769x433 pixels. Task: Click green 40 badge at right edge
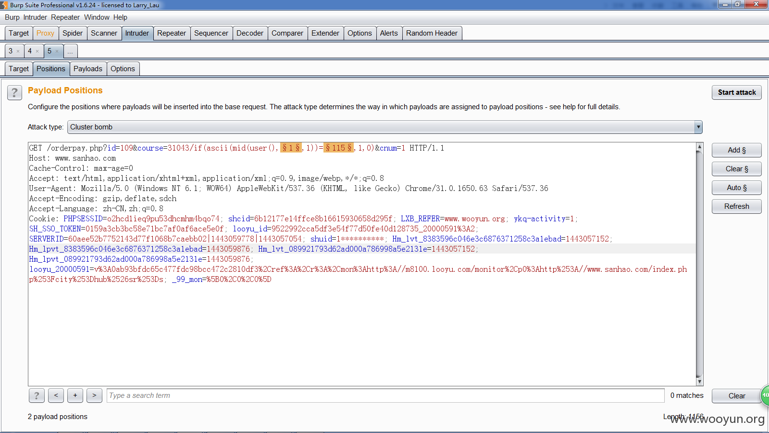pyautogui.click(x=765, y=395)
